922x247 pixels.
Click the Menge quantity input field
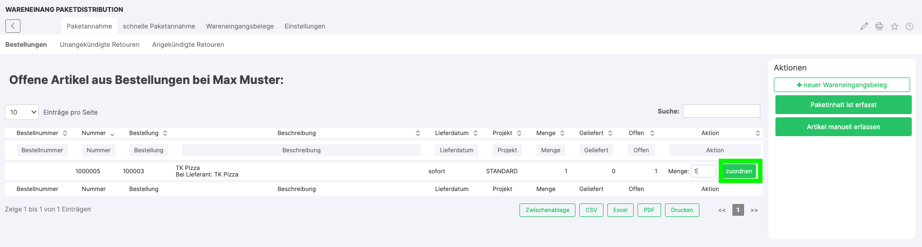703,171
